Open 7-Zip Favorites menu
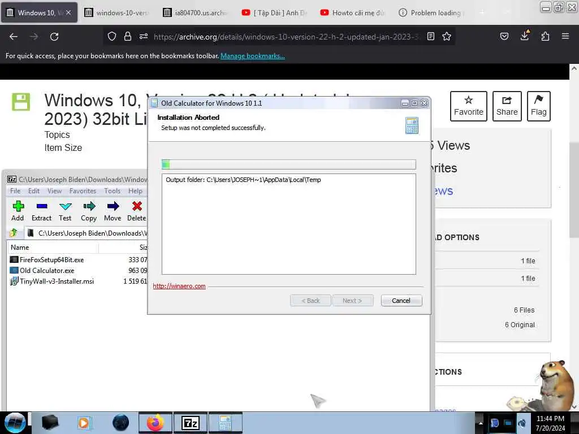Viewport: 579px width, 434px height. click(83, 191)
